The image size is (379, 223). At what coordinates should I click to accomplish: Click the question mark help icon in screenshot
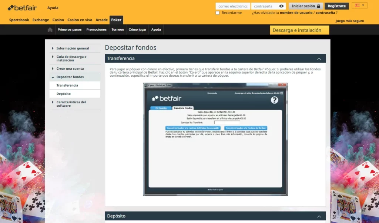[x=274, y=100]
